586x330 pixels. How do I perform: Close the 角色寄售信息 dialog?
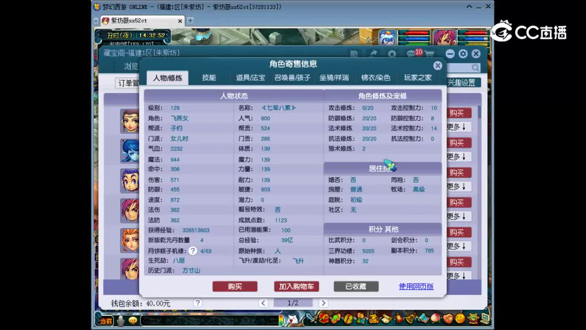[438, 66]
